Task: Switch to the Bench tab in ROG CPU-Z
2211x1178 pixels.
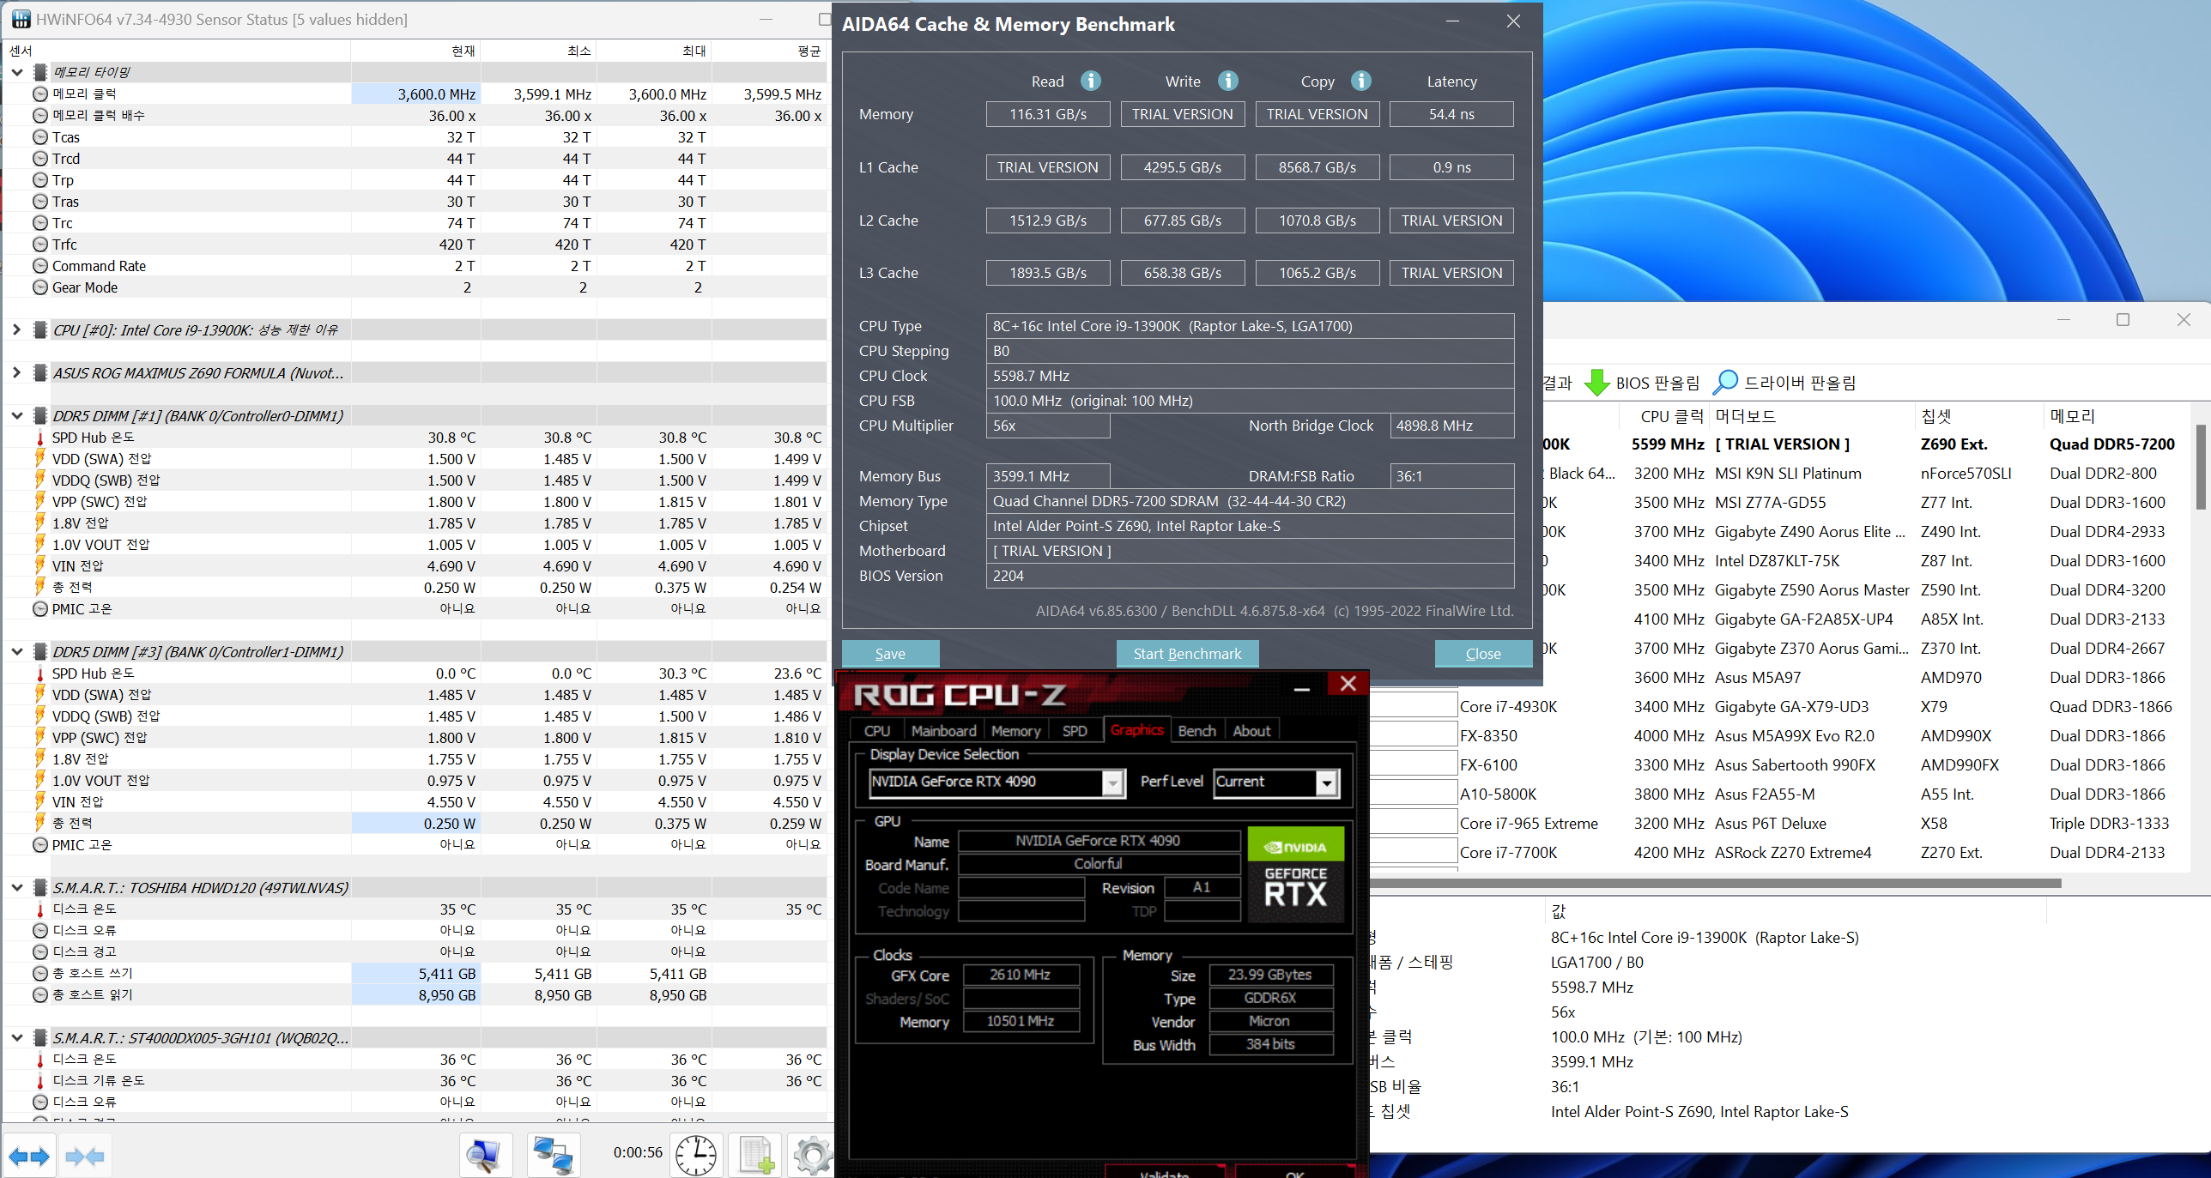Action: [x=1196, y=731]
